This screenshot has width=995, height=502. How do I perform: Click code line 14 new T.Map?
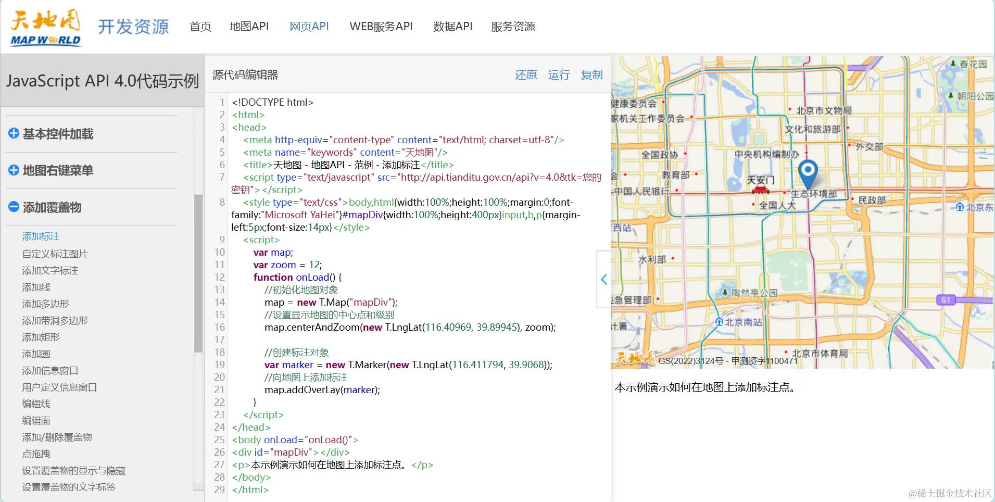(x=331, y=303)
